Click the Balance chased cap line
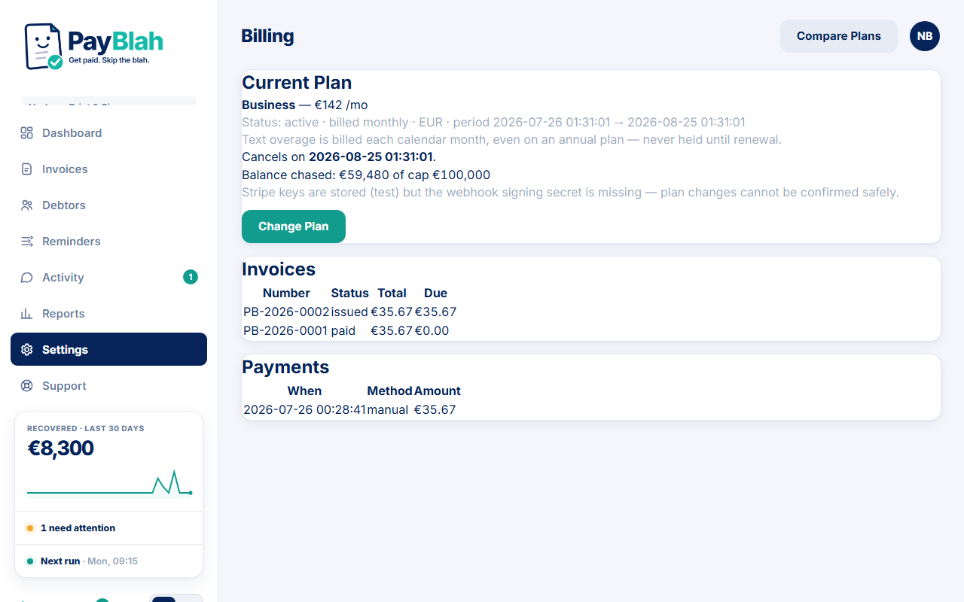The height and width of the screenshot is (602, 964). (366, 175)
